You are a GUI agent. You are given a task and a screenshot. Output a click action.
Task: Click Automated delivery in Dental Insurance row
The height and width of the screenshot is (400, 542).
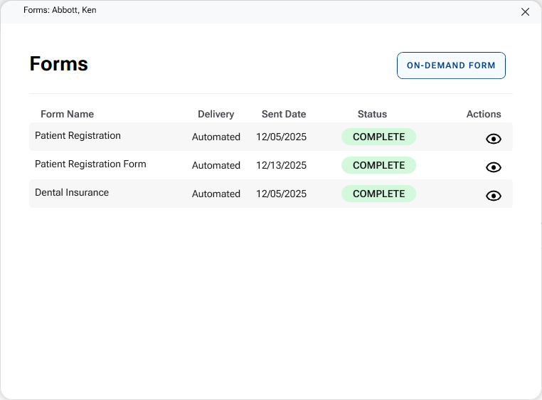pyautogui.click(x=216, y=194)
